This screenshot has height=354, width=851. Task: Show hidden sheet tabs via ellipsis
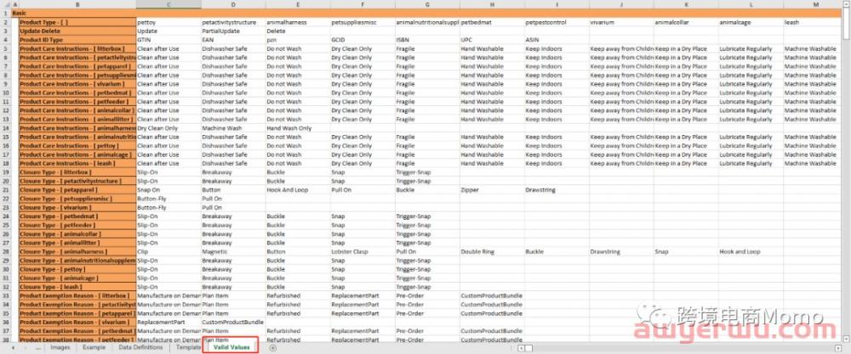coord(37,347)
